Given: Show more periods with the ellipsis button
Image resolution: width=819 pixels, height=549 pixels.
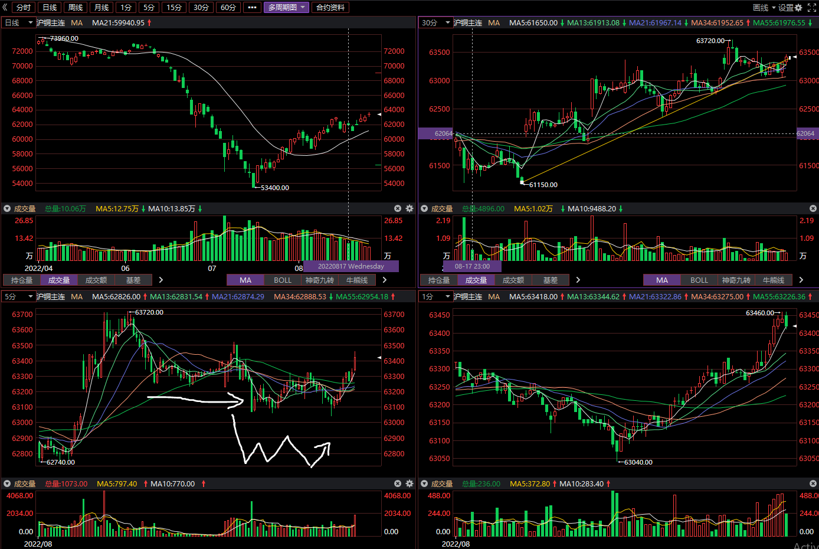Looking at the screenshot, I should coord(252,8).
